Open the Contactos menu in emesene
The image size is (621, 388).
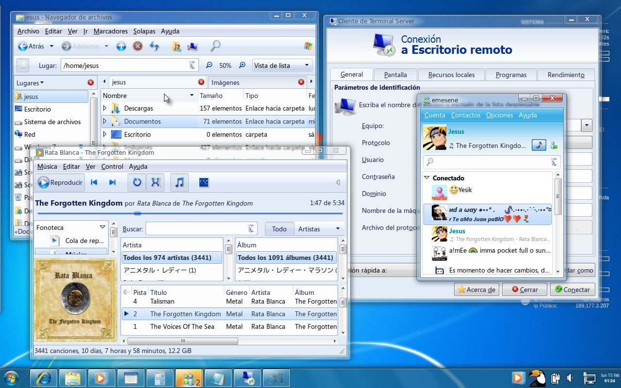pyautogui.click(x=466, y=115)
